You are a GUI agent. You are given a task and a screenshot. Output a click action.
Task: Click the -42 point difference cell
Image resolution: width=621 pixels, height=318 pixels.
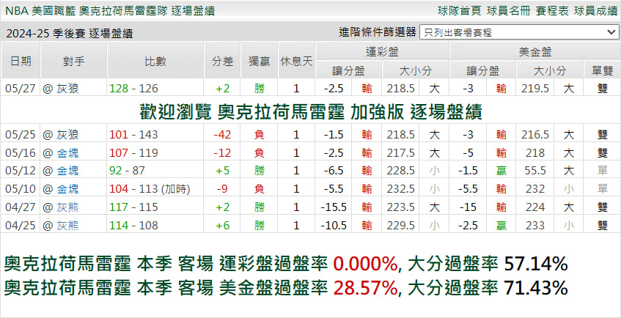(222, 135)
